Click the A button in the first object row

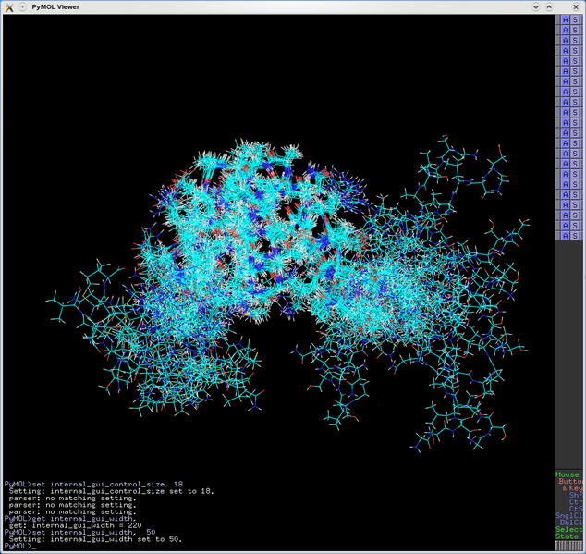click(x=566, y=19)
